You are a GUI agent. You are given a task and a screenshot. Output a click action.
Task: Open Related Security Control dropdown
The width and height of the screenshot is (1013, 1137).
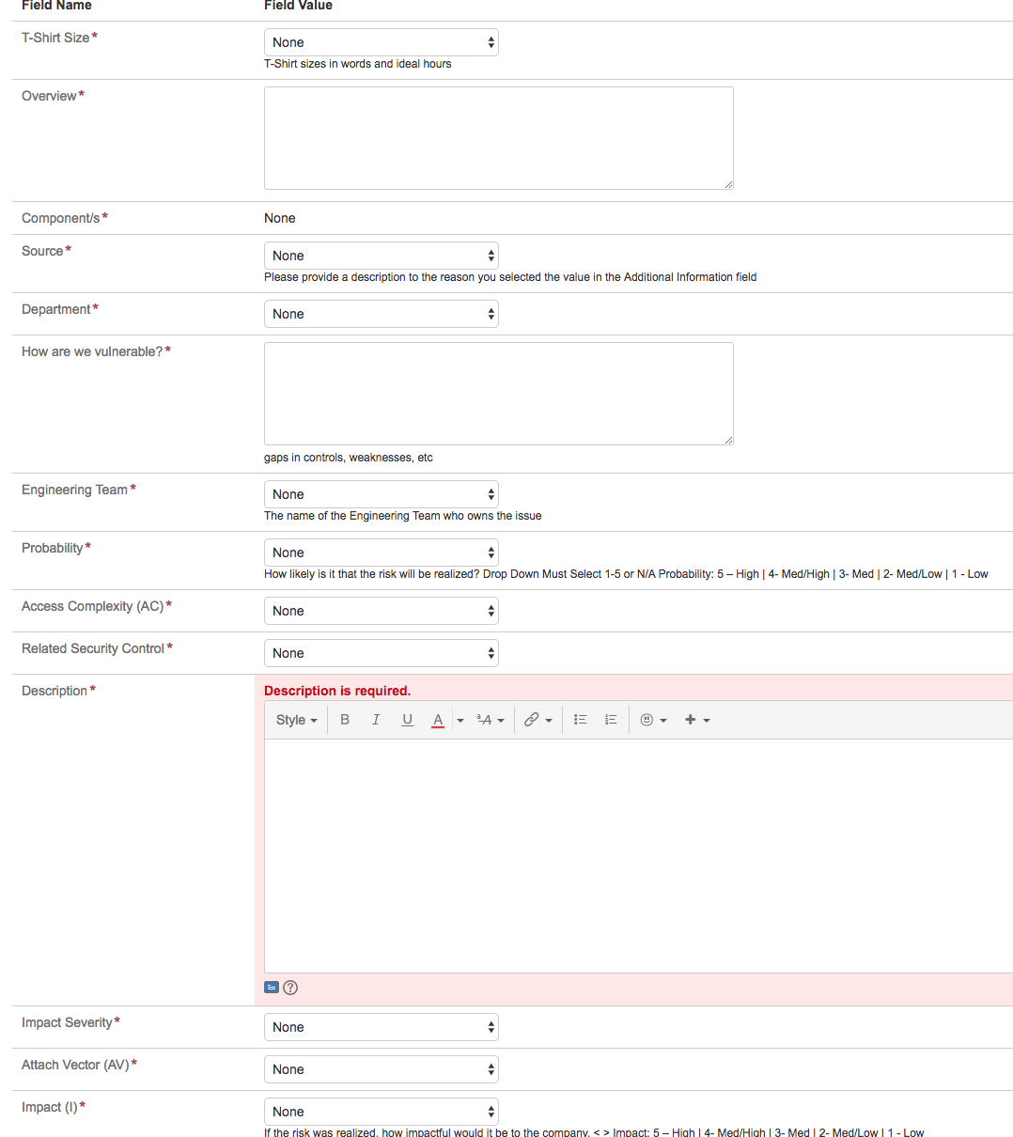click(382, 653)
